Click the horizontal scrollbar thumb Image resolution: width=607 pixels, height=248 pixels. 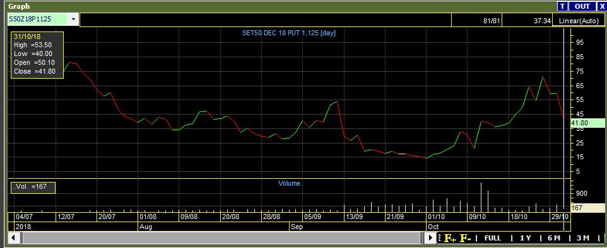pos(221,237)
